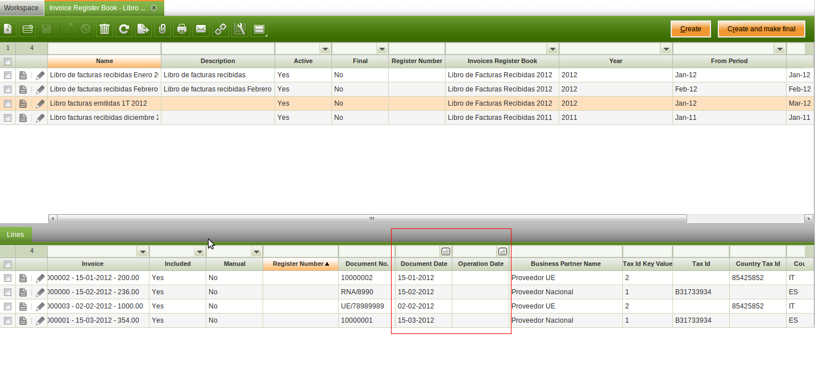Sort lines by Business Partner Name header
Screen dimensions: 815x392
click(x=565, y=264)
